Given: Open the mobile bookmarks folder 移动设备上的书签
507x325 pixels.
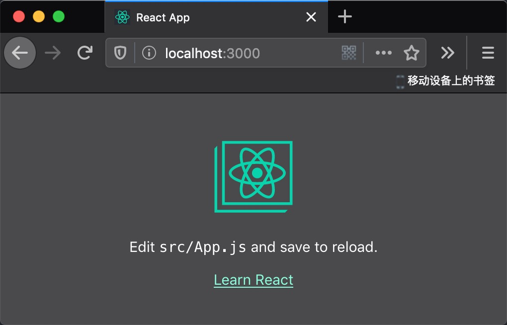Looking at the screenshot, I should coord(445,81).
